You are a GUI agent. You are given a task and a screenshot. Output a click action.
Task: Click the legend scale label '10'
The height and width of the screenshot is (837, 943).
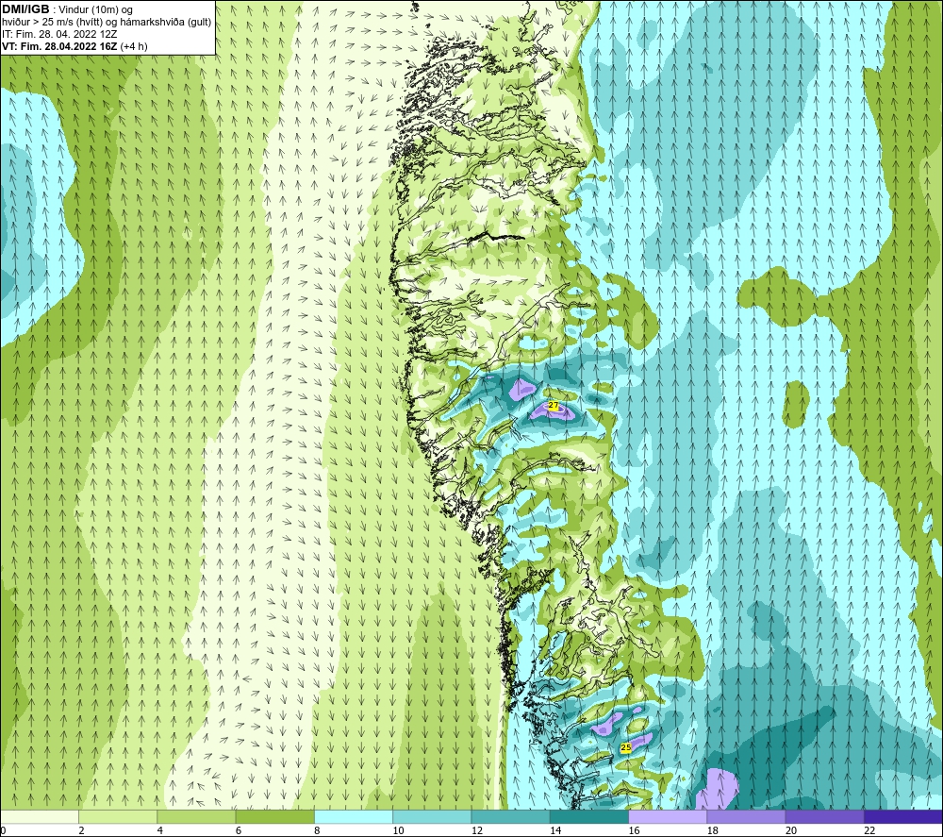[x=398, y=830]
